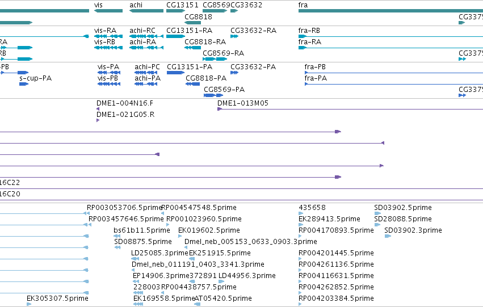This screenshot has width=483, height=307.
Task: Click the vis-PA protein label
Action: pyautogui.click(x=108, y=67)
